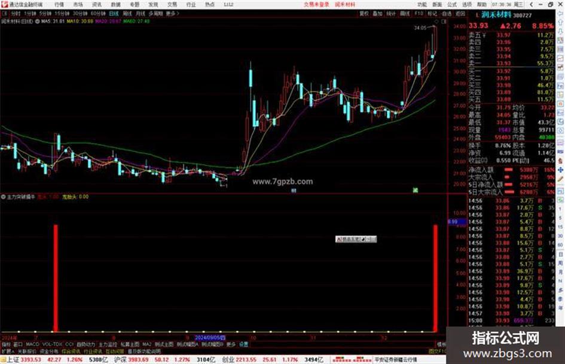This screenshot has width=565, height=364.
Task: Toggle the main chart MA settings circle
Action: (38, 22)
